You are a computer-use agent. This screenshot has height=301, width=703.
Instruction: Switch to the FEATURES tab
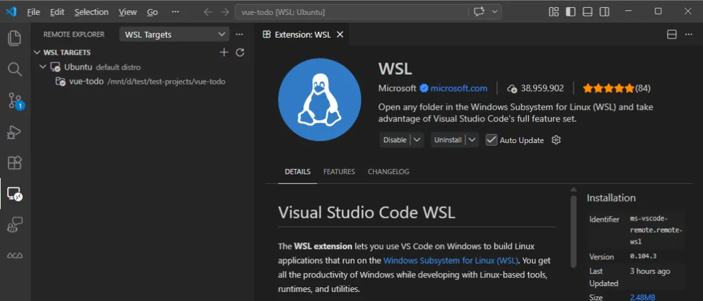(x=339, y=172)
